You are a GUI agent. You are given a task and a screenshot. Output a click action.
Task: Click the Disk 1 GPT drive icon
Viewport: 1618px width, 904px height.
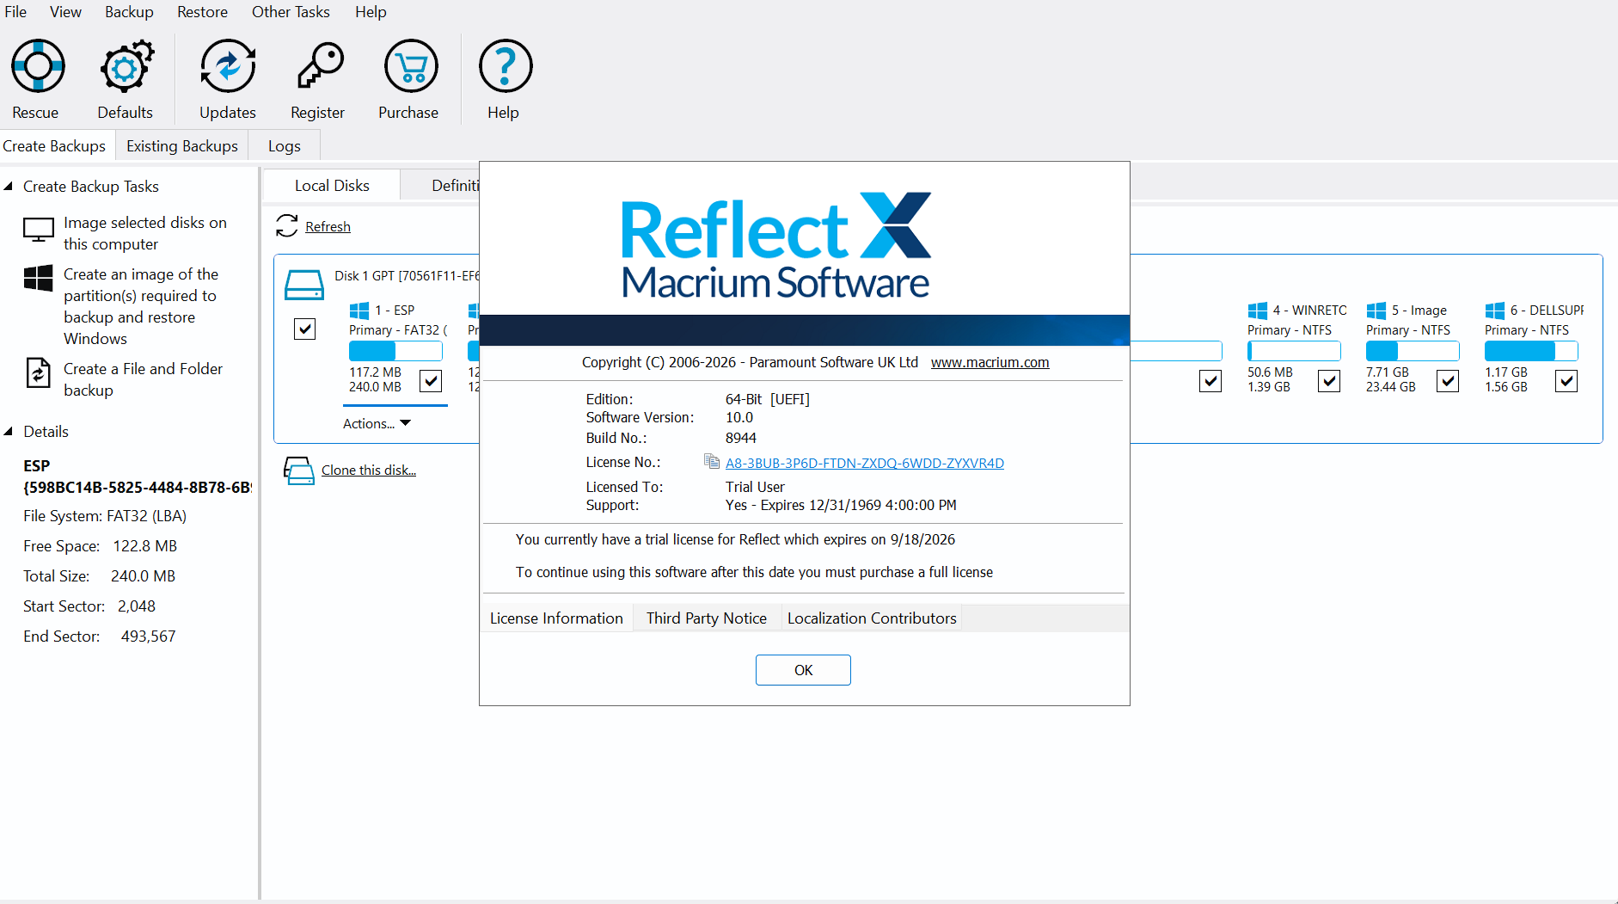click(x=303, y=285)
